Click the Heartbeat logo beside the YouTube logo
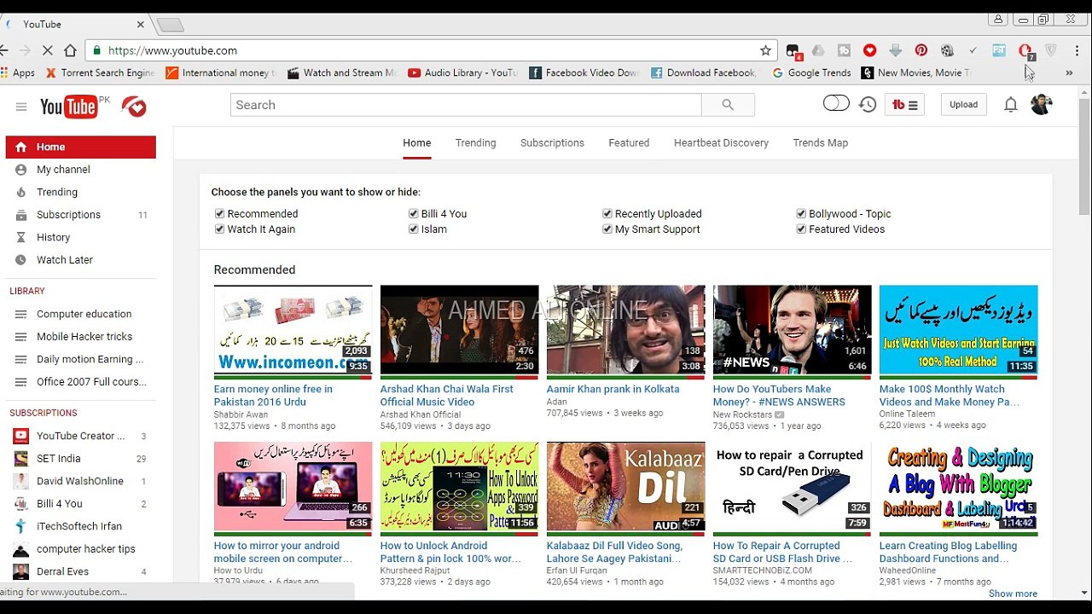Viewport: 1092px width, 614px height. (134, 107)
